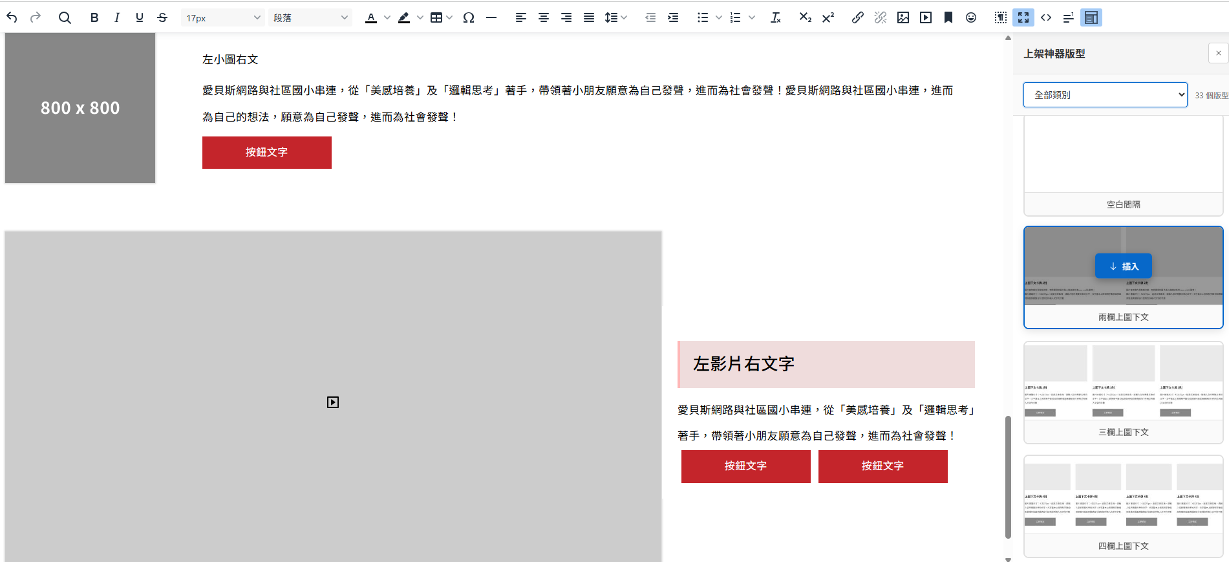This screenshot has width=1229, height=562.
Task: Select the 三欄上圖下文 template
Action: 1124,393
